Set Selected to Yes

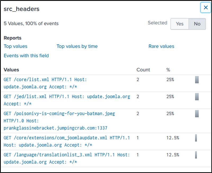[179, 24]
